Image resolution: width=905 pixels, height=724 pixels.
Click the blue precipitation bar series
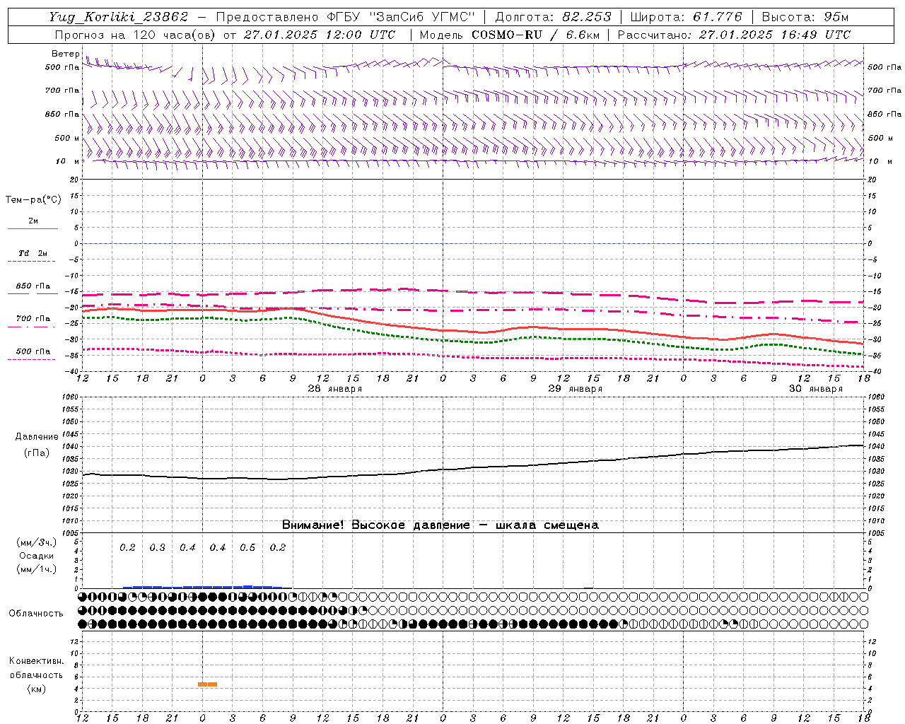click(206, 587)
